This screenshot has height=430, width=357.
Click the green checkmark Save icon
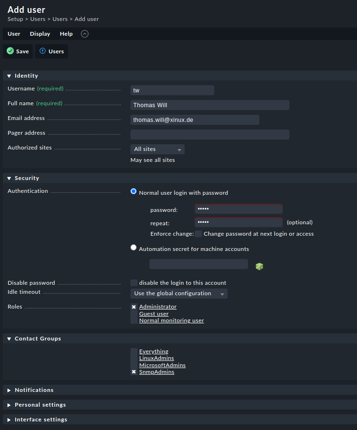pos(10,51)
